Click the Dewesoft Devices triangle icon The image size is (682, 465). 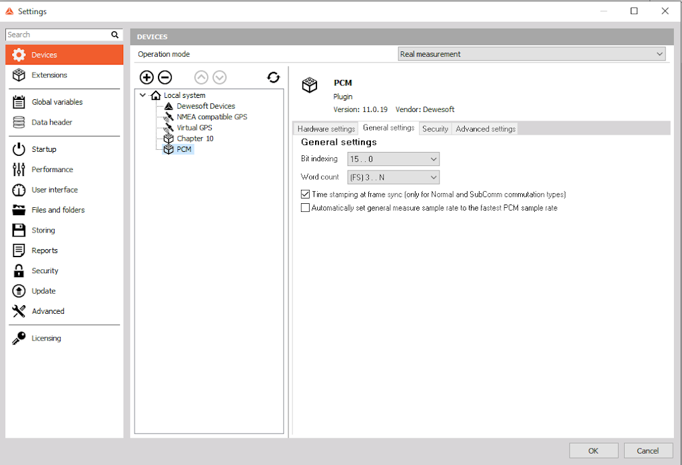169,106
